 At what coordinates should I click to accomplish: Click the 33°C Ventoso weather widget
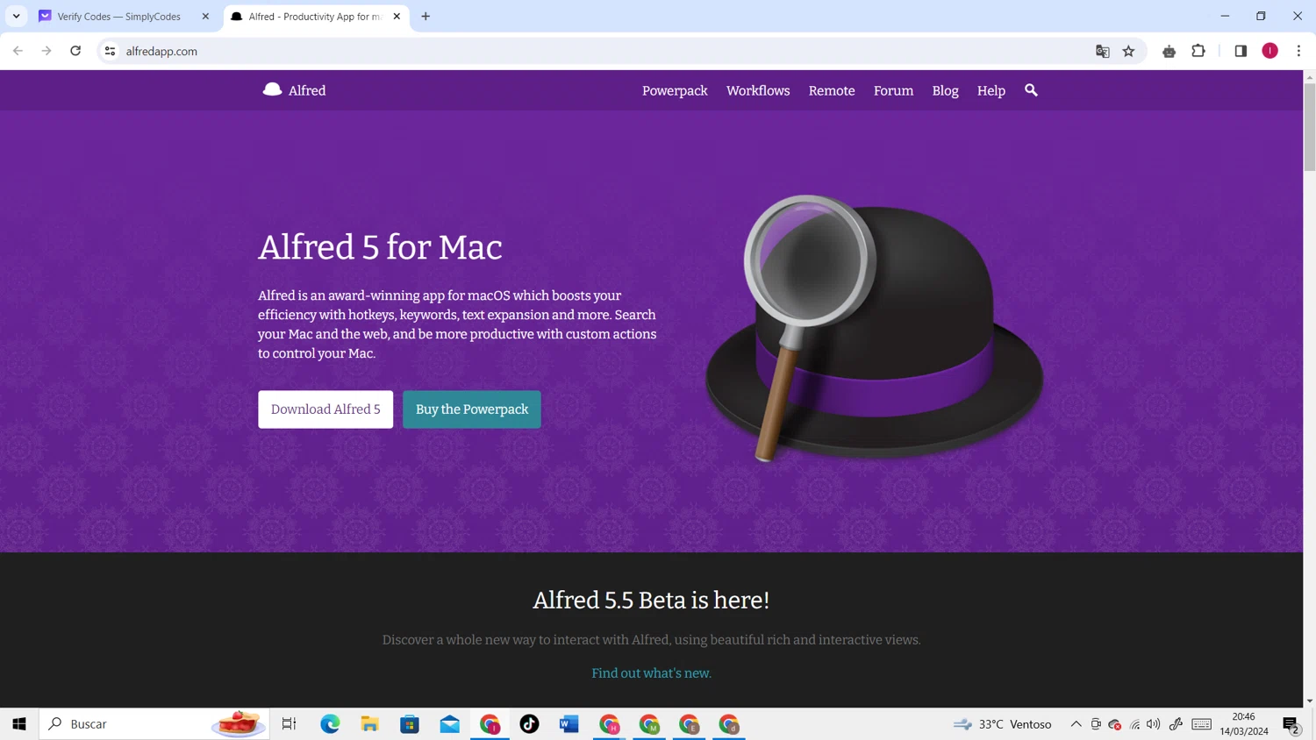tap(1002, 724)
